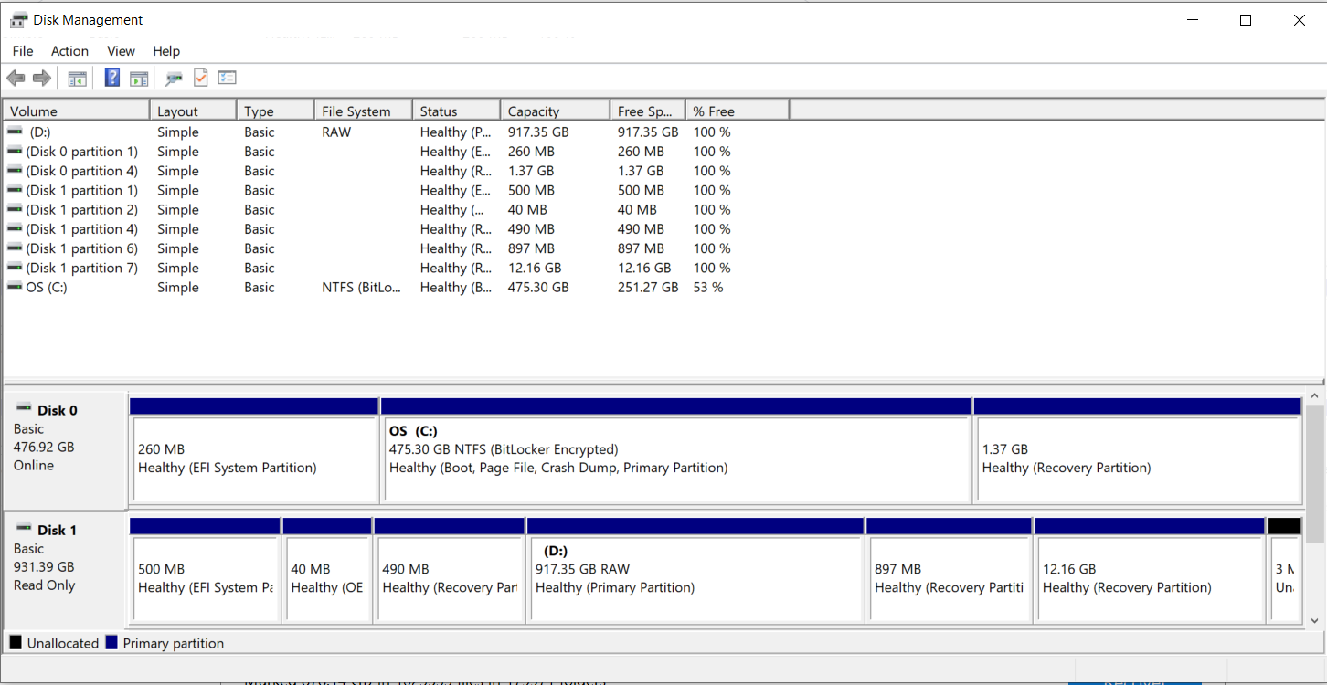Select 1.37 GB Recovery Partition block

click(x=1138, y=450)
